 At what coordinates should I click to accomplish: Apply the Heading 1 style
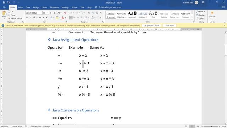(132, 15)
